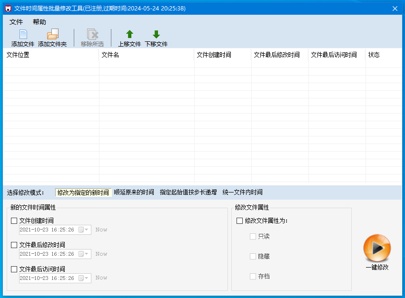Switch to 顺延原来的时间 mode tab
The width and height of the screenshot is (405, 298).
[x=134, y=192]
